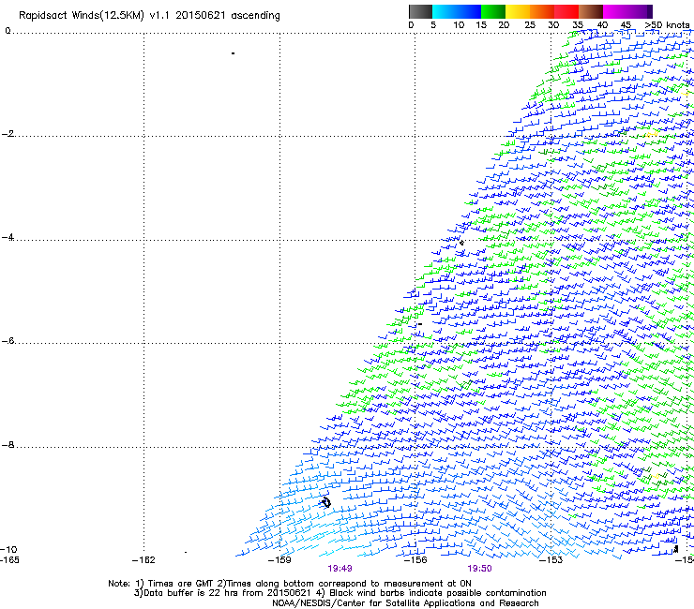
Task: Click the -8 latitude axis label
Action: coord(8,444)
